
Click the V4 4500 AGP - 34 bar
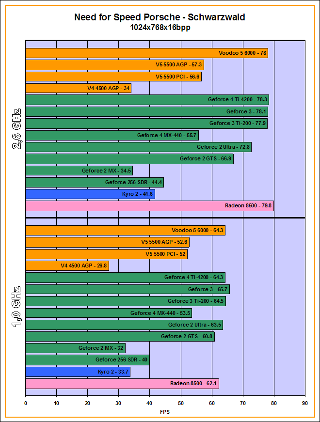coord(78,88)
